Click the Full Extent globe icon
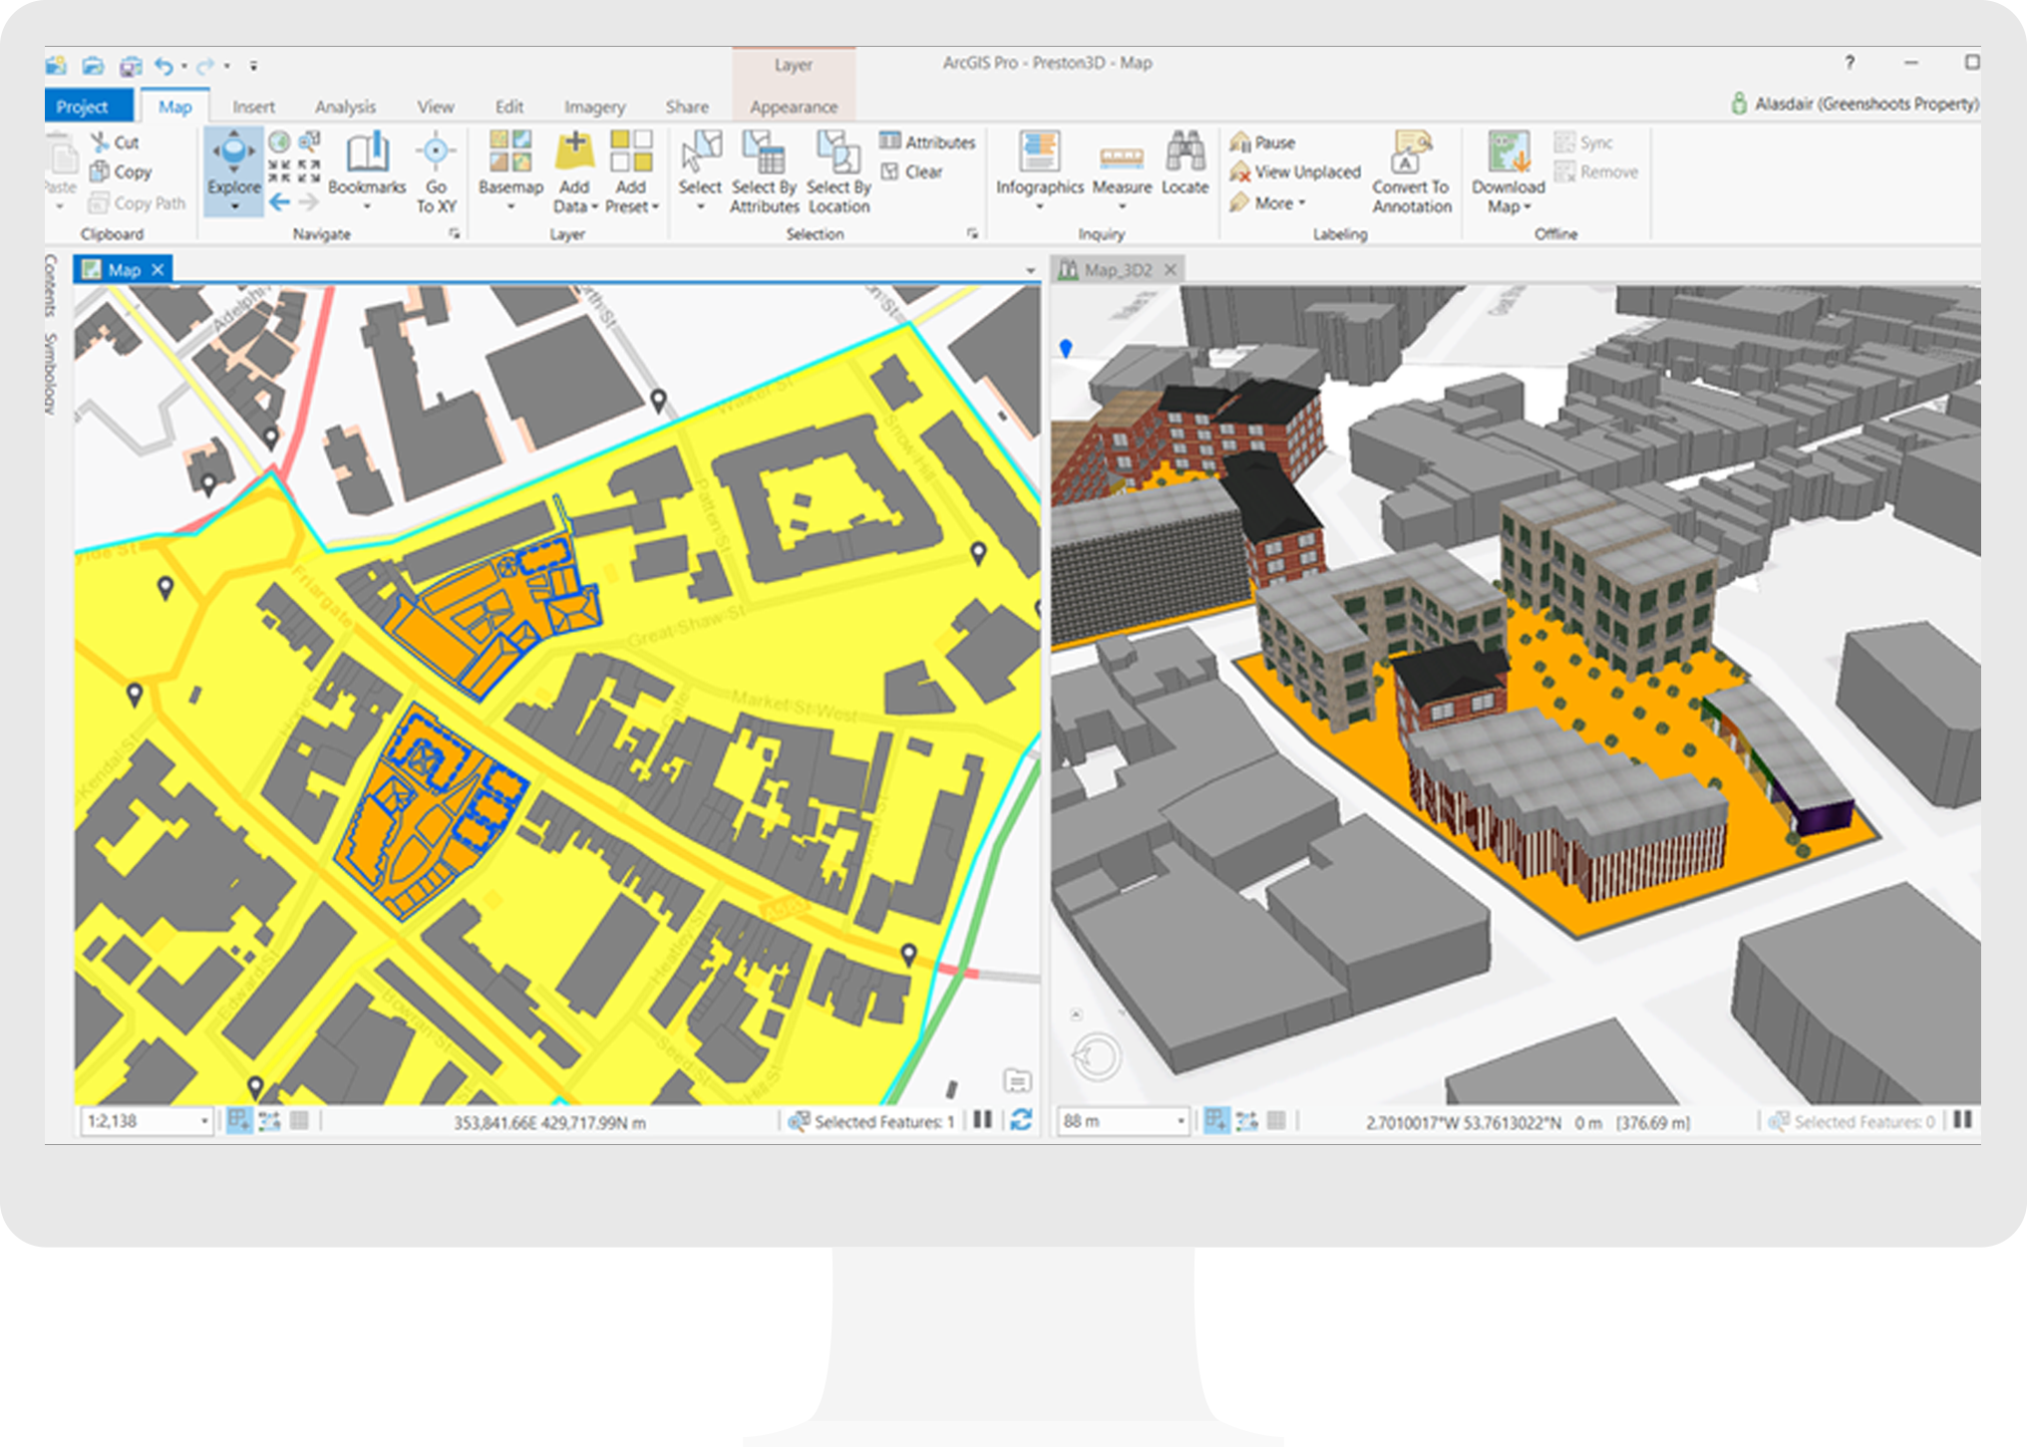Screen dimensions: 2027x1447 coord(280,142)
